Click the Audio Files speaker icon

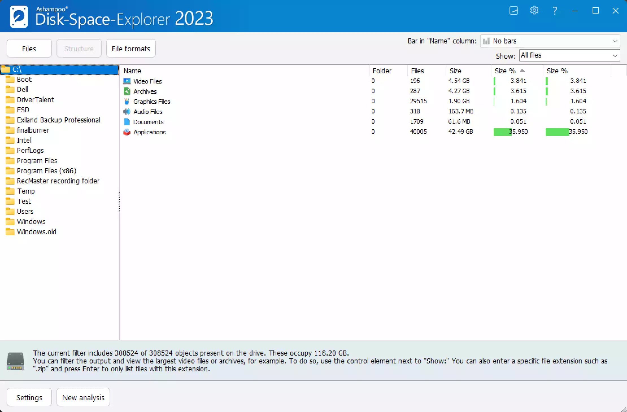click(x=127, y=112)
